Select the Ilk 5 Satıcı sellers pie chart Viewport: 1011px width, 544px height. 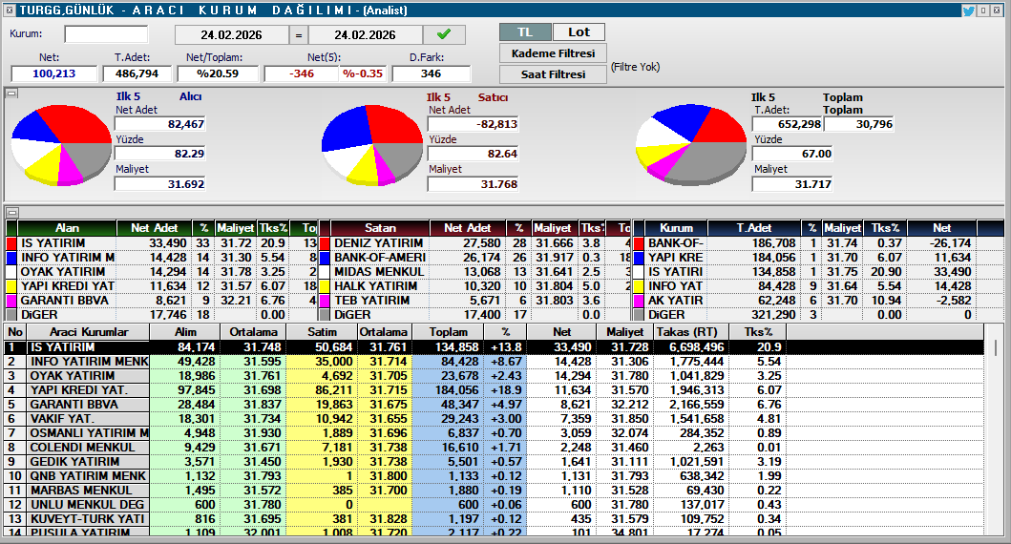tap(372, 146)
